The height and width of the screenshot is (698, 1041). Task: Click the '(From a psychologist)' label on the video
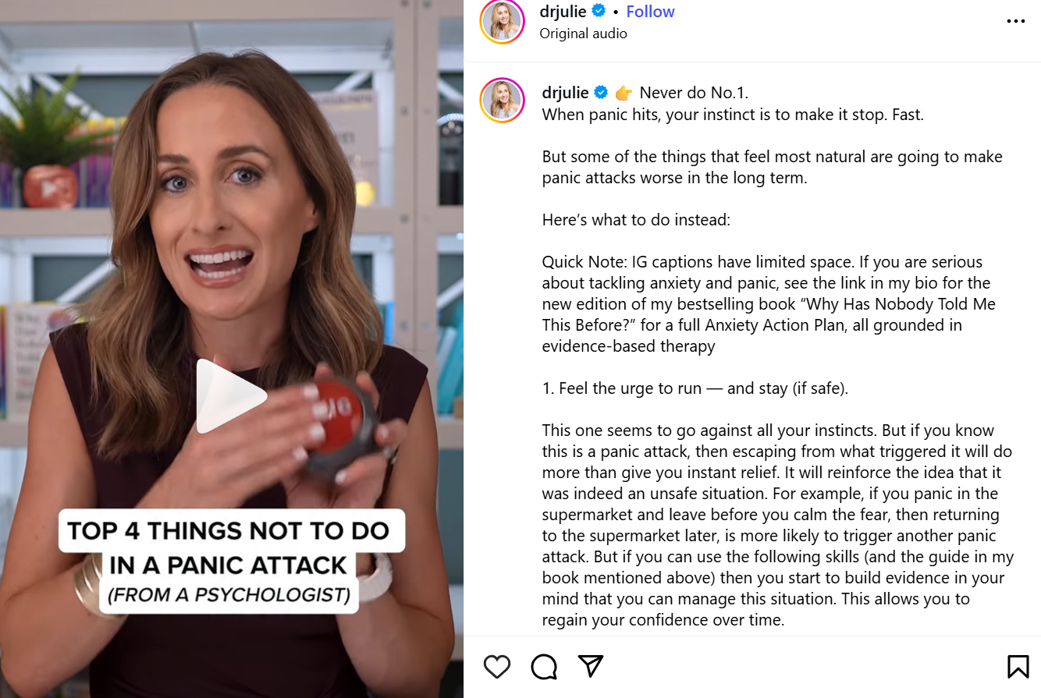click(x=229, y=595)
